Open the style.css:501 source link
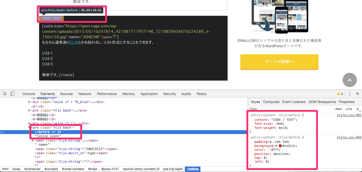The image size is (362, 172). pos(349,115)
